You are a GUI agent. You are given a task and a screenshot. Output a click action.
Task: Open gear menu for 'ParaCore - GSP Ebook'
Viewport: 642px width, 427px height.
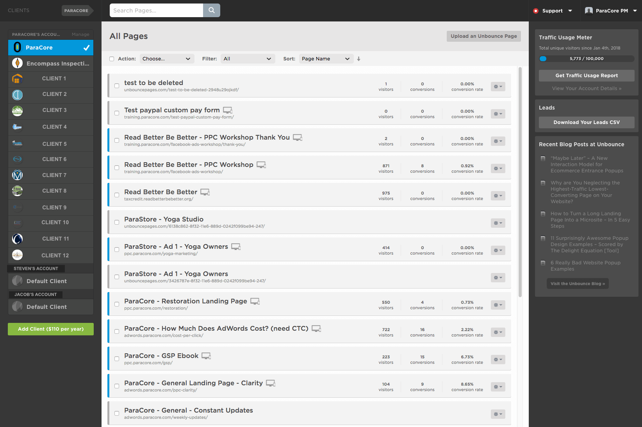pyautogui.click(x=498, y=360)
